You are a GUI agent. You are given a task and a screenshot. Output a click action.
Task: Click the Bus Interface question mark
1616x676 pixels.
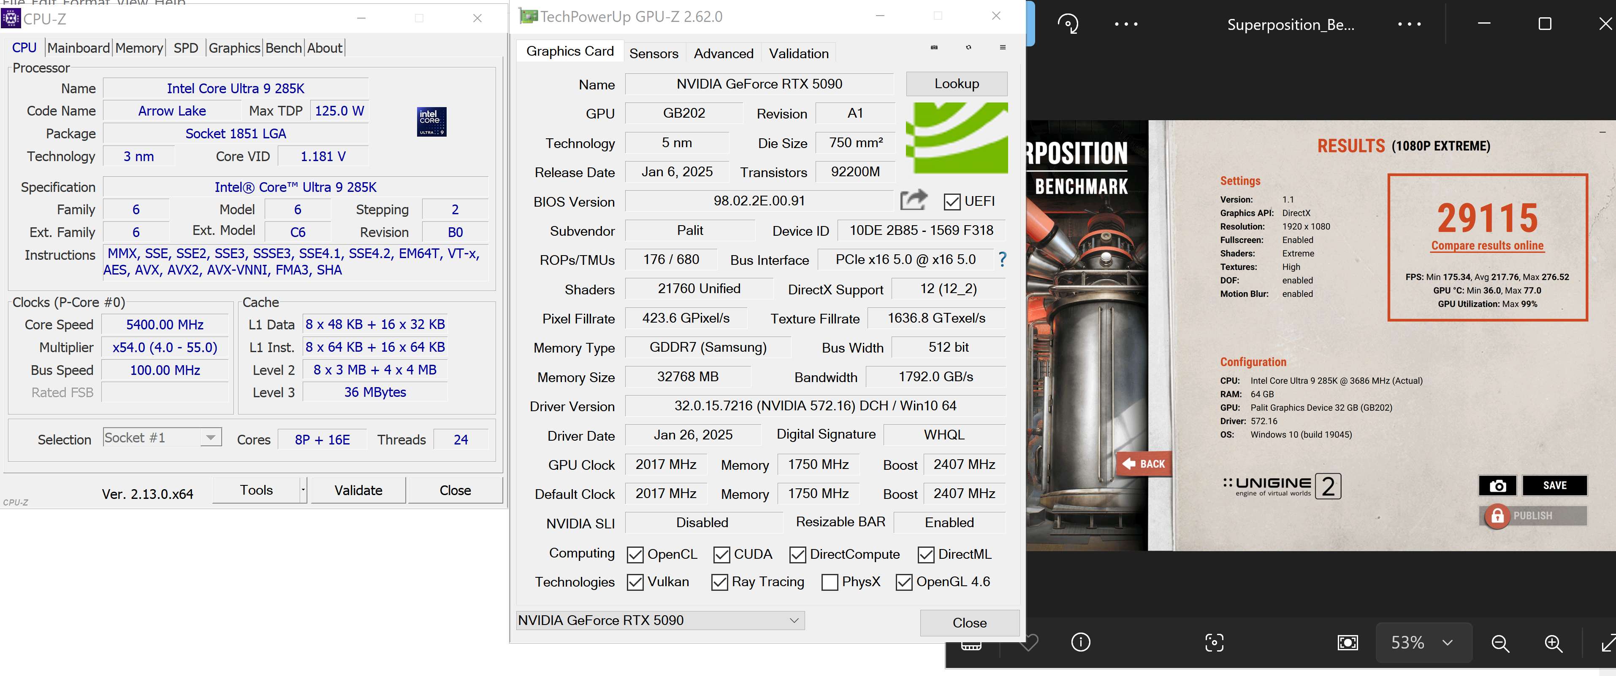point(1002,259)
